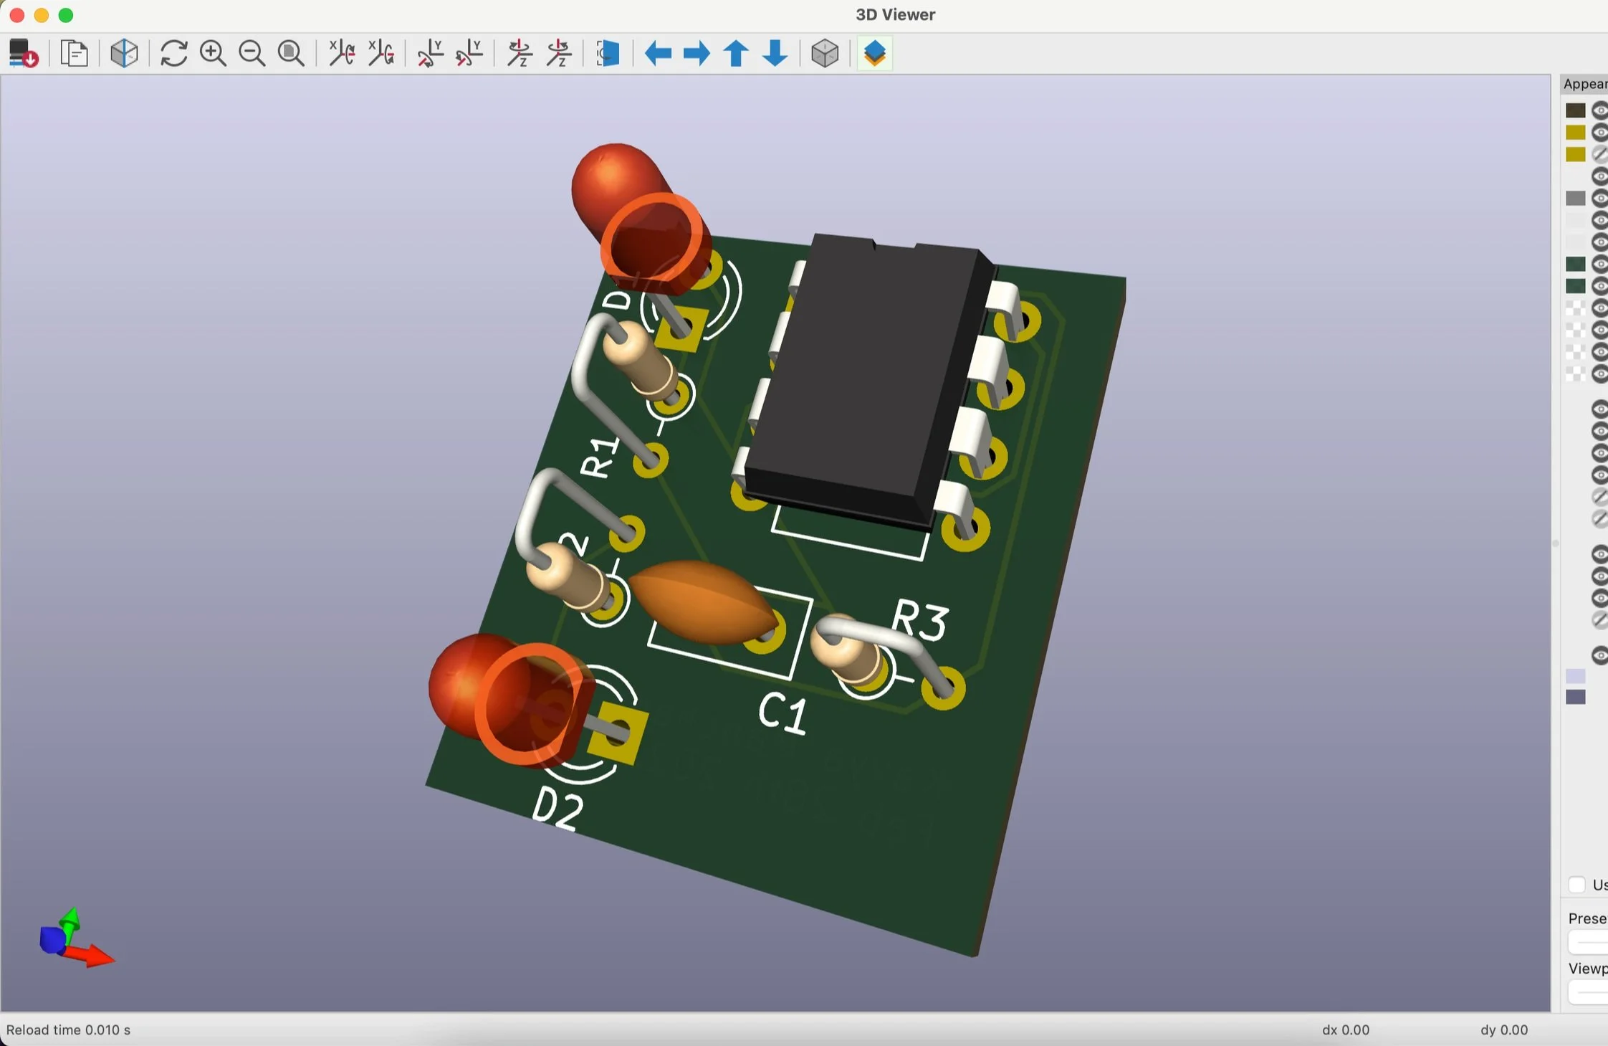Render current view using raytracing
The width and height of the screenshot is (1608, 1046).
point(124,54)
